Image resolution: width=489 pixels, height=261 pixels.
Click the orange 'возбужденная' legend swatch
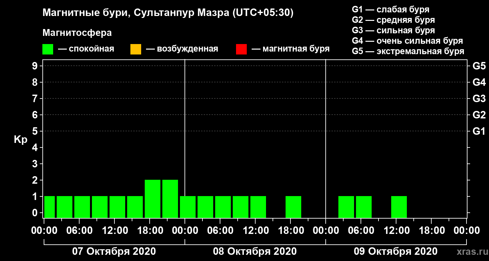136,49
